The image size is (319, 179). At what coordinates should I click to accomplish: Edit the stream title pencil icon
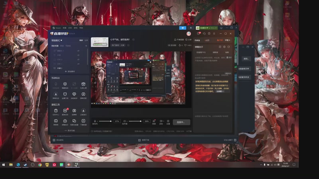click(134, 39)
